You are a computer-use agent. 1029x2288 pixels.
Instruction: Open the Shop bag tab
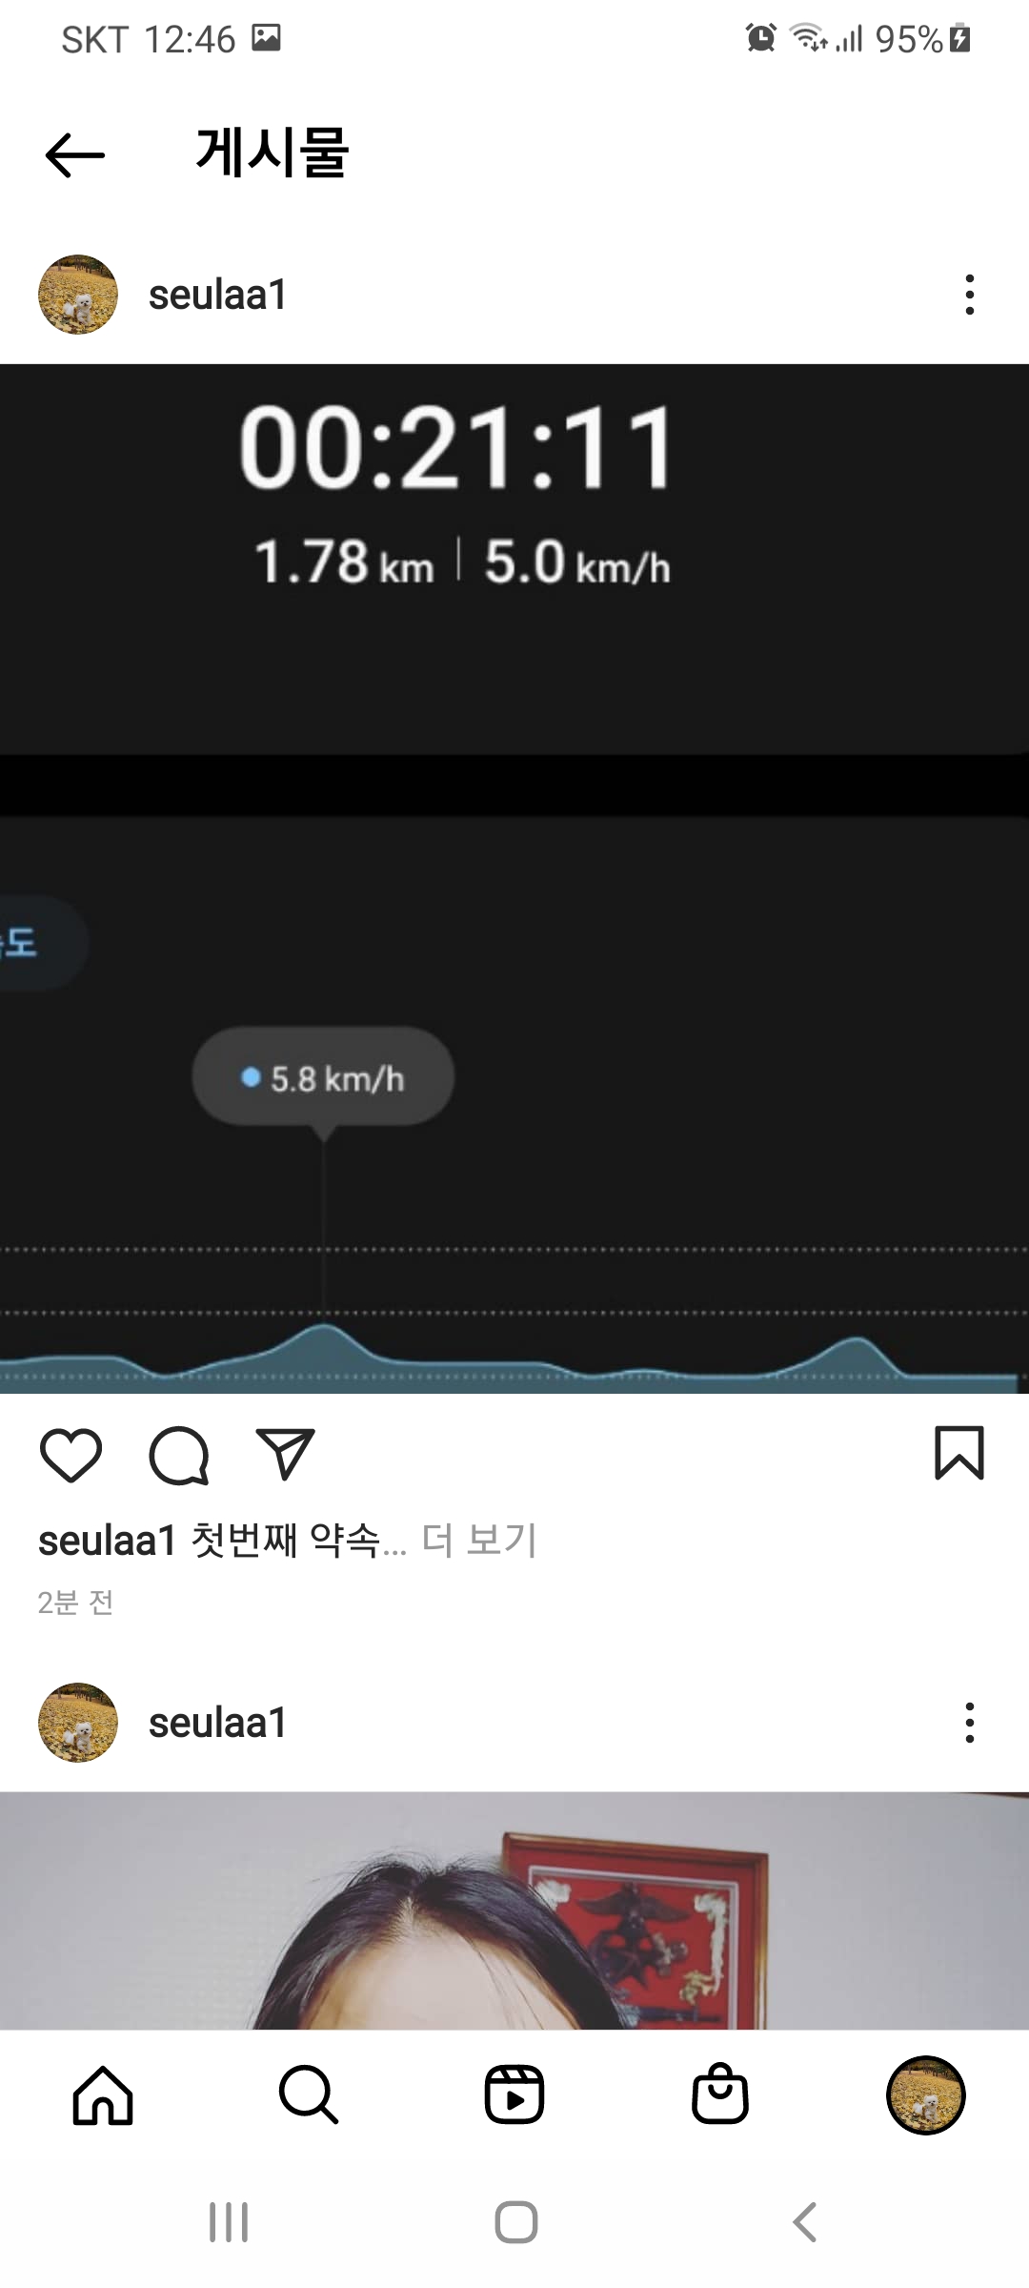(720, 2094)
